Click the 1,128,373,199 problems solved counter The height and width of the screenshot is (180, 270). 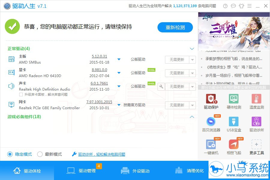(x=185, y=6)
